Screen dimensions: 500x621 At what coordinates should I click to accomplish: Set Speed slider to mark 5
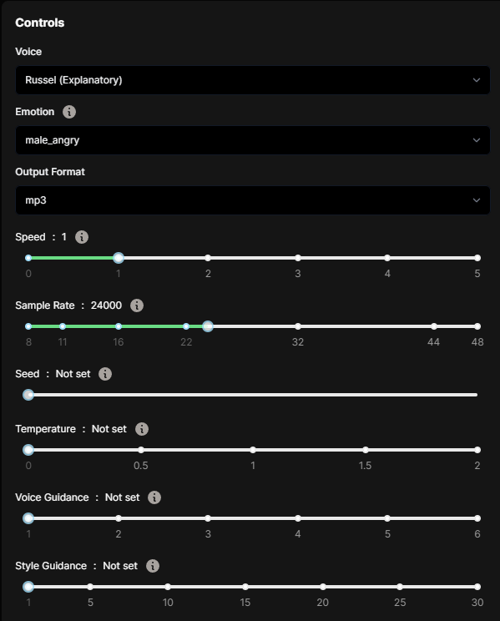point(477,258)
